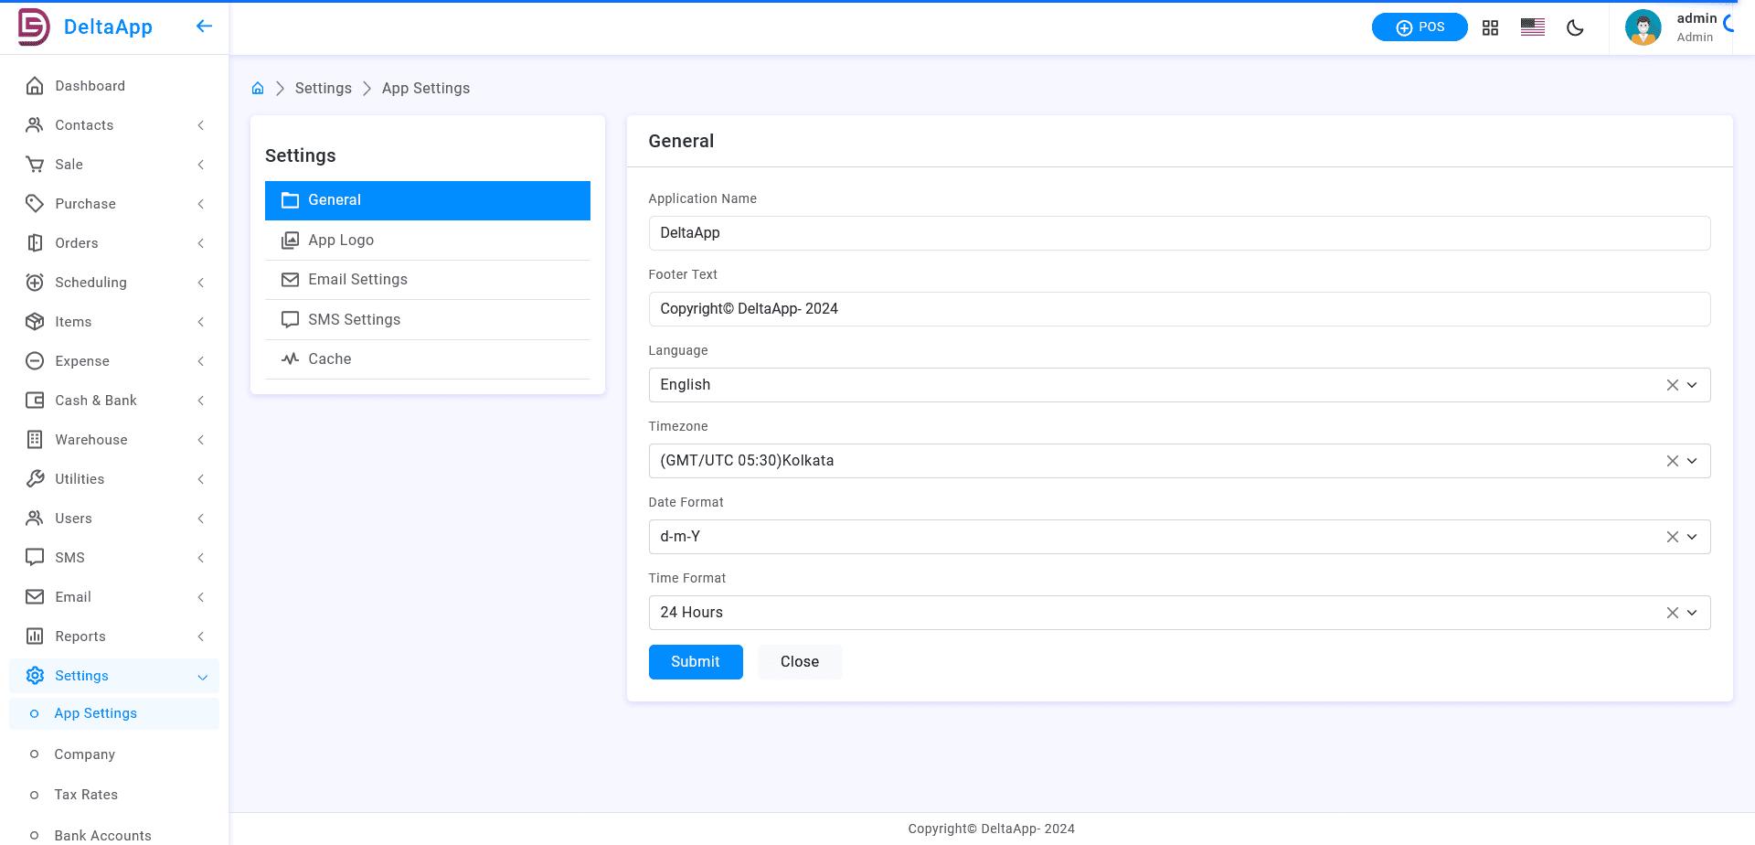1755x845 pixels.
Task: Open the Date Format dropdown arrow
Action: pos(1692,537)
